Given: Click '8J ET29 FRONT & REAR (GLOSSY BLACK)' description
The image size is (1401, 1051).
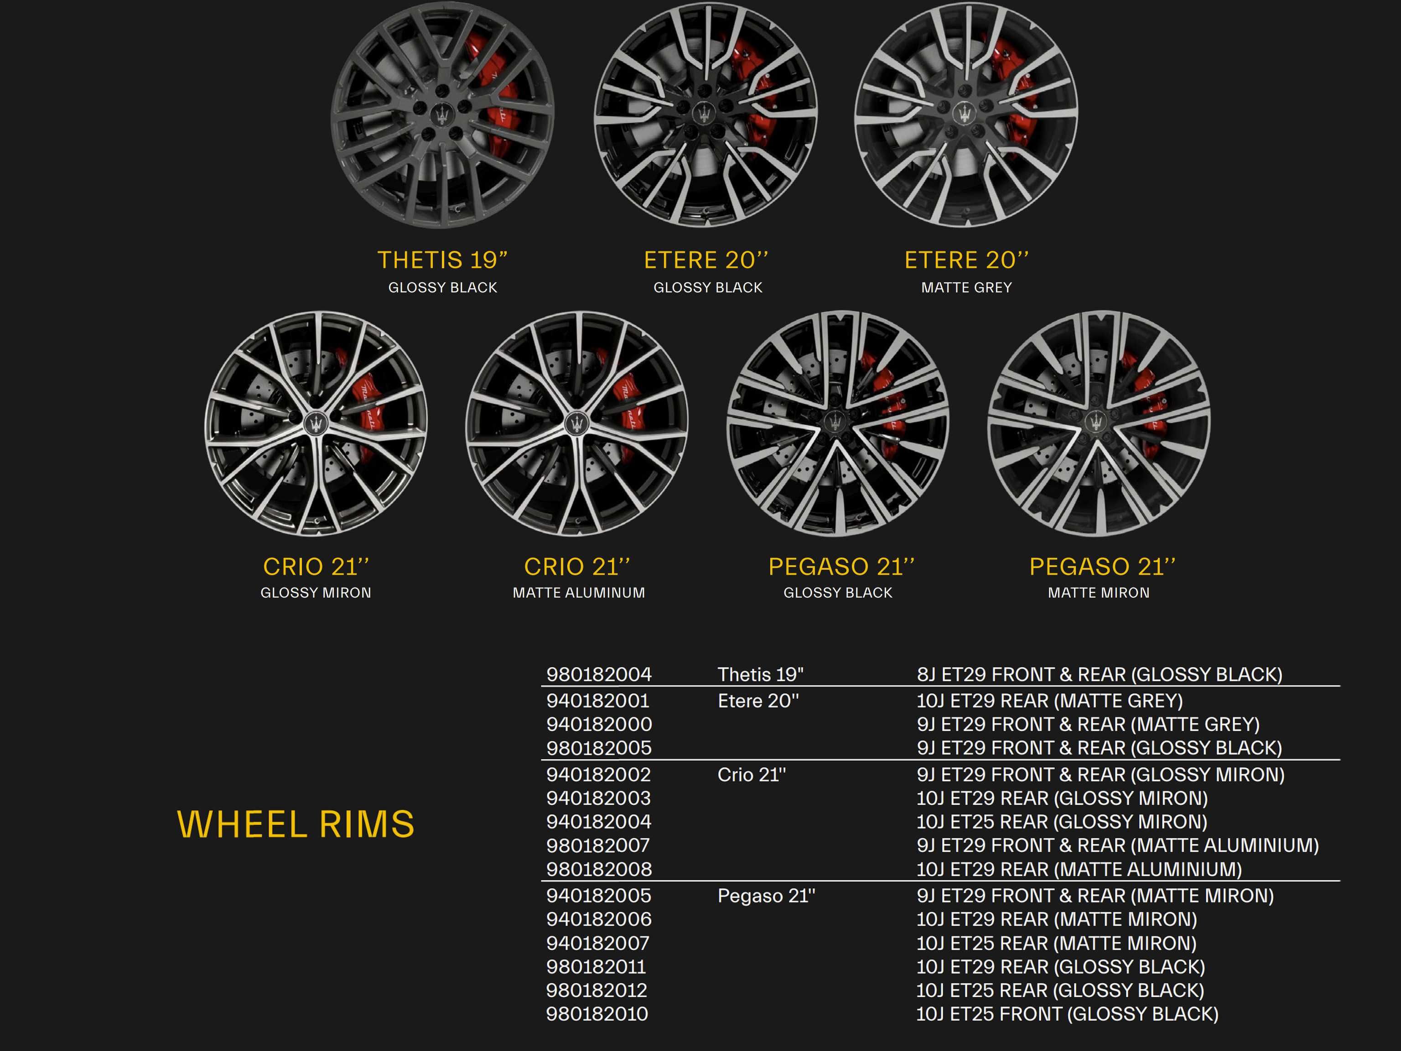Looking at the screenshot, I should [1100, 674].
